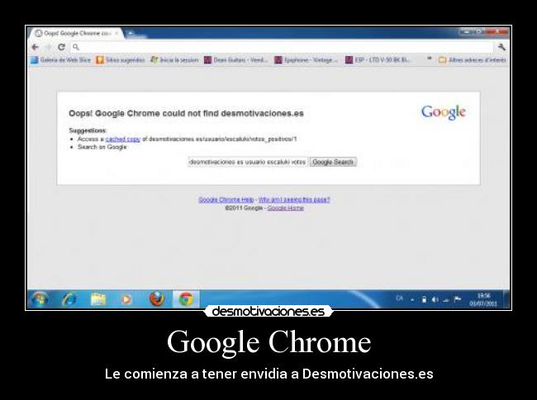This screenshot has width=537, height=400.
Task: Expand the bookmarks overflow chevron
Action: tap(429, 59)
